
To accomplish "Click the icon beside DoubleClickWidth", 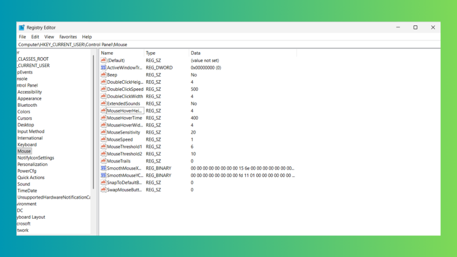I will click(103, 96).
